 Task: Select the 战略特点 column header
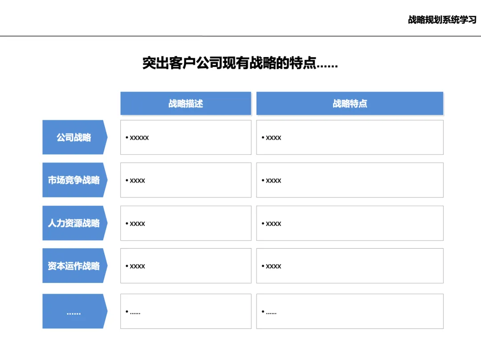pos(350,103)
